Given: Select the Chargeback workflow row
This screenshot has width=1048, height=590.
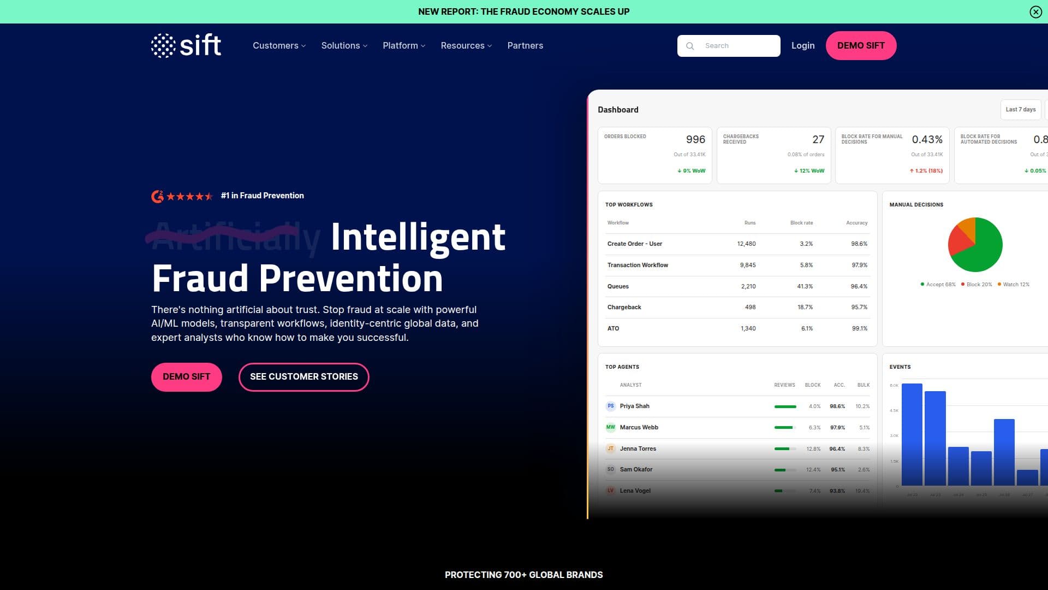Looking at the screenshot, I should pos(737,307).
